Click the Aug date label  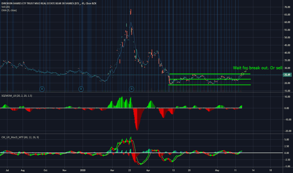tap(23, 170)
